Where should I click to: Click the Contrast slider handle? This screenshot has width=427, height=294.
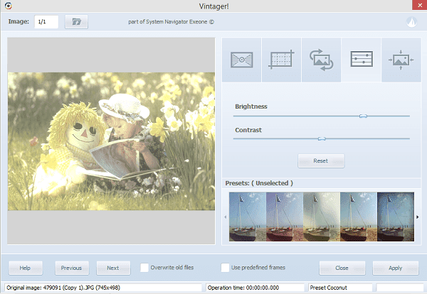tap(322, 139)
